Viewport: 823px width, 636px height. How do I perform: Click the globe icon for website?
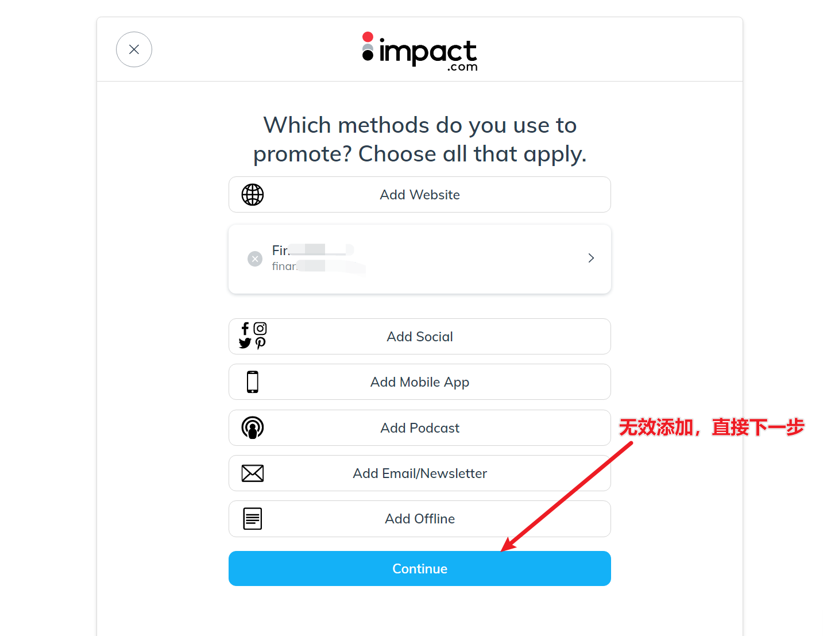[253, 195]
